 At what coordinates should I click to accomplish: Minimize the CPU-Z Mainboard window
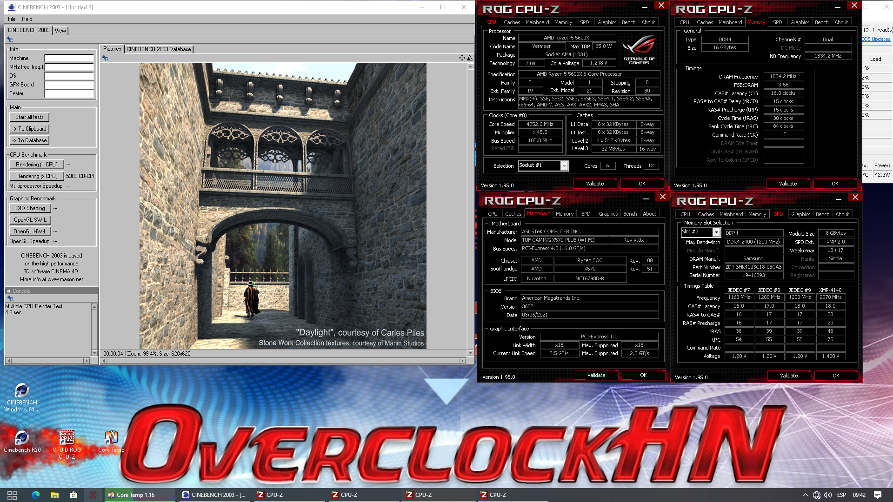click(x=646, y=198)
